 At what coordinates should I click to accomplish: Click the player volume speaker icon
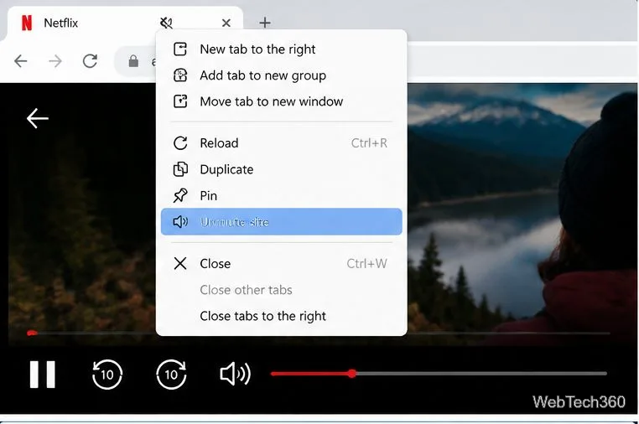[235, 374]
